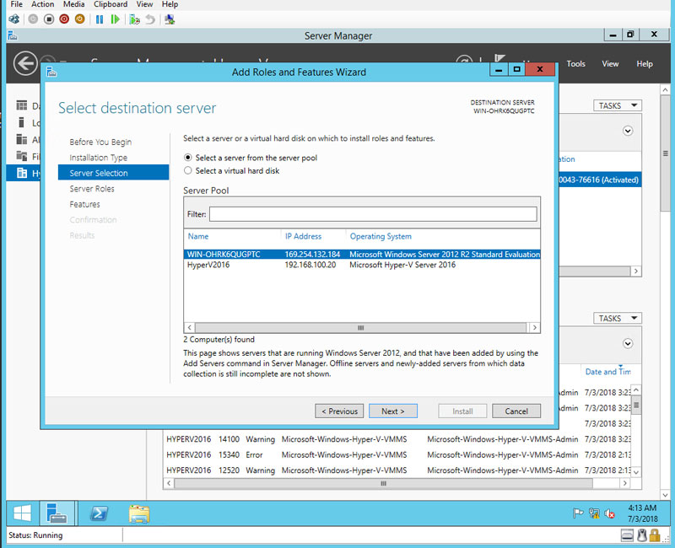Open the lower TASKS dropdown
Viewport: 675px width, 548px height.
coord(618,318)
